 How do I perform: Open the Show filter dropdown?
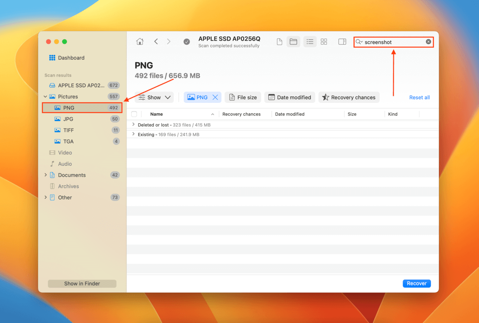pyautogui.click(x=154, y=97)
